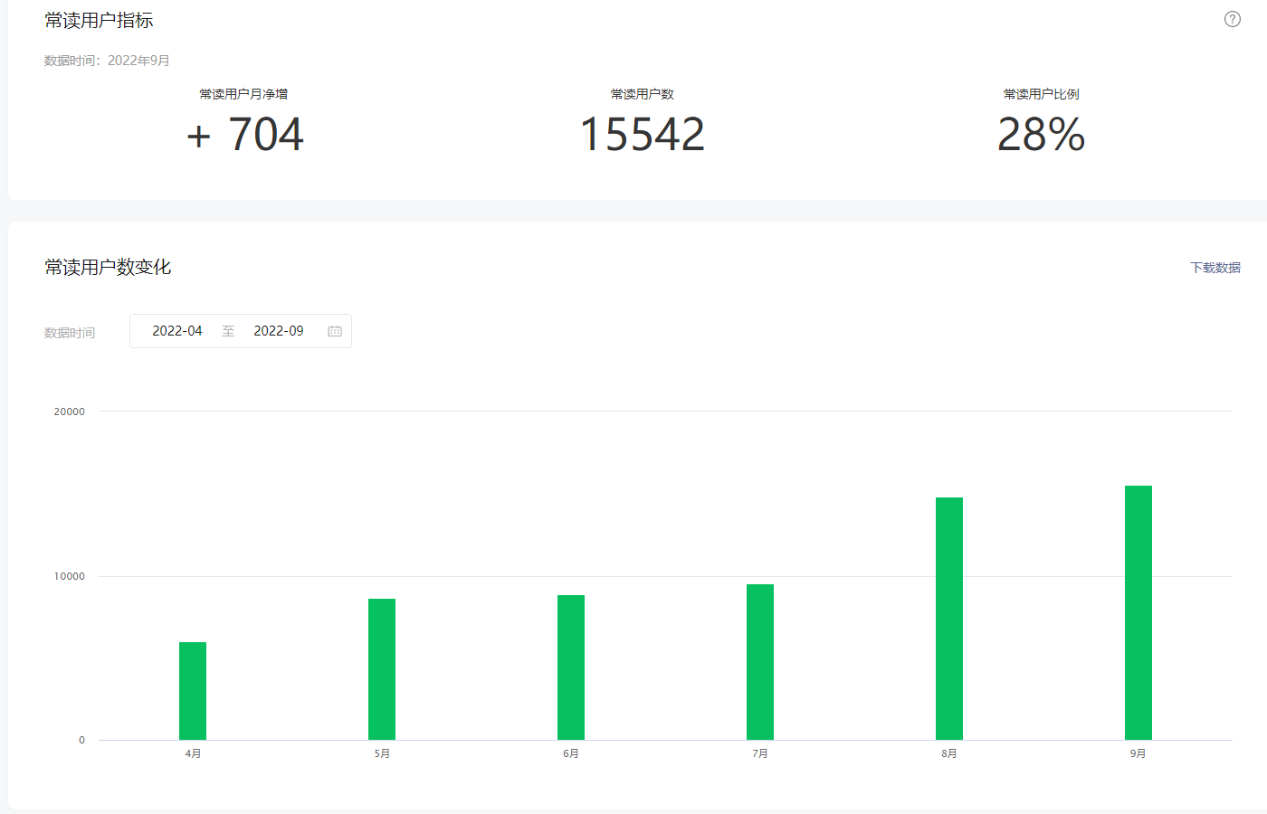Click the 8月 x-axis label

(949, 753)
